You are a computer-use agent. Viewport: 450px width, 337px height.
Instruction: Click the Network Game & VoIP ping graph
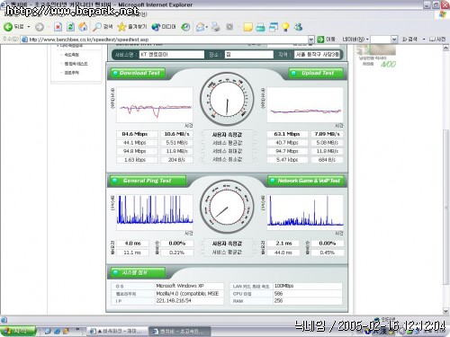(305, 212)
